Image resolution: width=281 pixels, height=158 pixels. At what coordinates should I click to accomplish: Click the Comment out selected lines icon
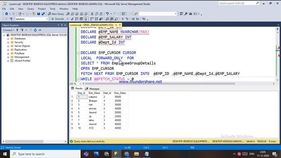(x=122, y=19)
